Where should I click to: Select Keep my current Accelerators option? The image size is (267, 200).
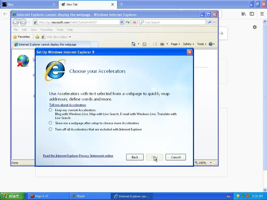click(x=50, y=110)
